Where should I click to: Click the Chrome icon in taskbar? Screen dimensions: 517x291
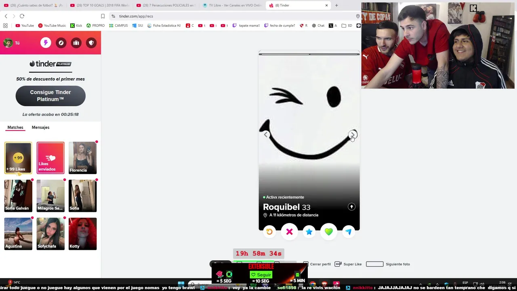[313, 284]
